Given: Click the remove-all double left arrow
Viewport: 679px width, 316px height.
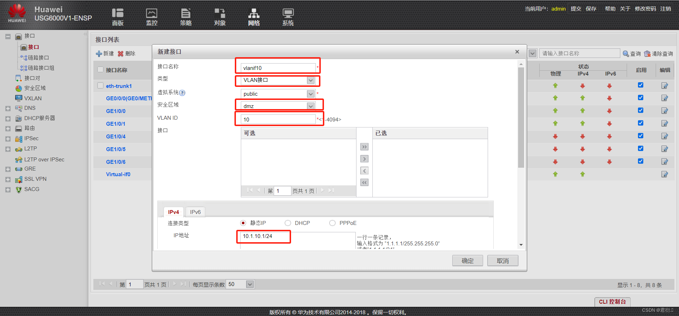Looking at the screenshot, I should tap(364, 183).
